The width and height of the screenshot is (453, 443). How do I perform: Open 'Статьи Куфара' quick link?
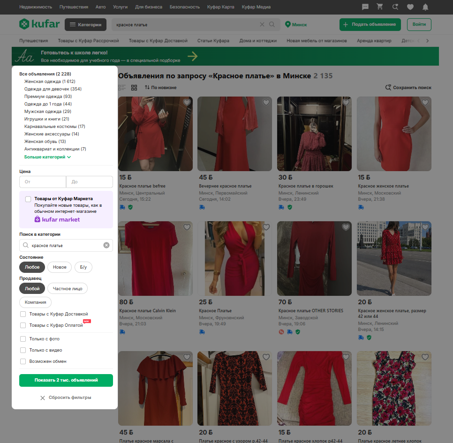click(x=213, y=41)
